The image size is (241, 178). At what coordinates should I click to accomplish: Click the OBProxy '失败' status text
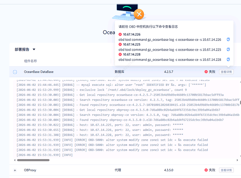click(x=212, y=170)
